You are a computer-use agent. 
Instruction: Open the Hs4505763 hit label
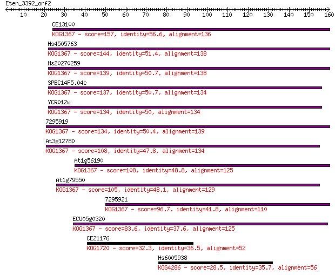point(62,44)
